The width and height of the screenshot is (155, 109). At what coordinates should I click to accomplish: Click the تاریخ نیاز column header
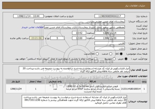(x=16, y=82)
